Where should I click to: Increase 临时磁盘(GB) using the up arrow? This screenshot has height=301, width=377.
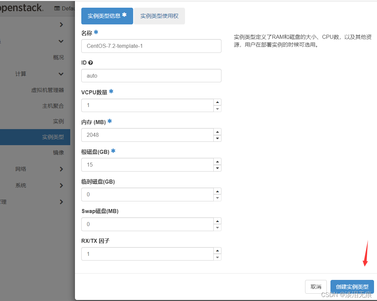(218, 191)
